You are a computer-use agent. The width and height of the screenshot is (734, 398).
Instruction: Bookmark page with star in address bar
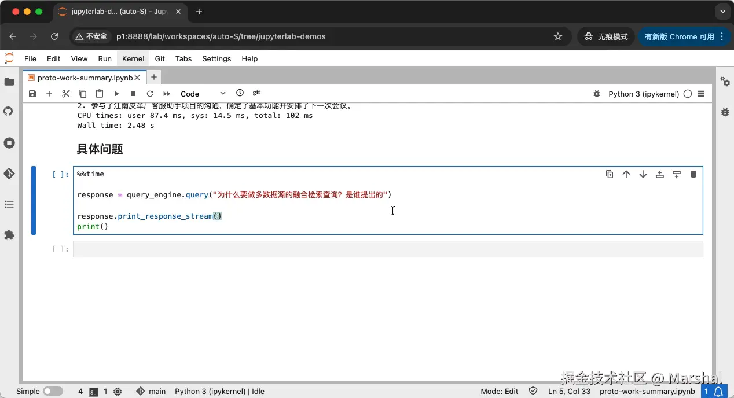pyautogui.click(x=558, y=36)
